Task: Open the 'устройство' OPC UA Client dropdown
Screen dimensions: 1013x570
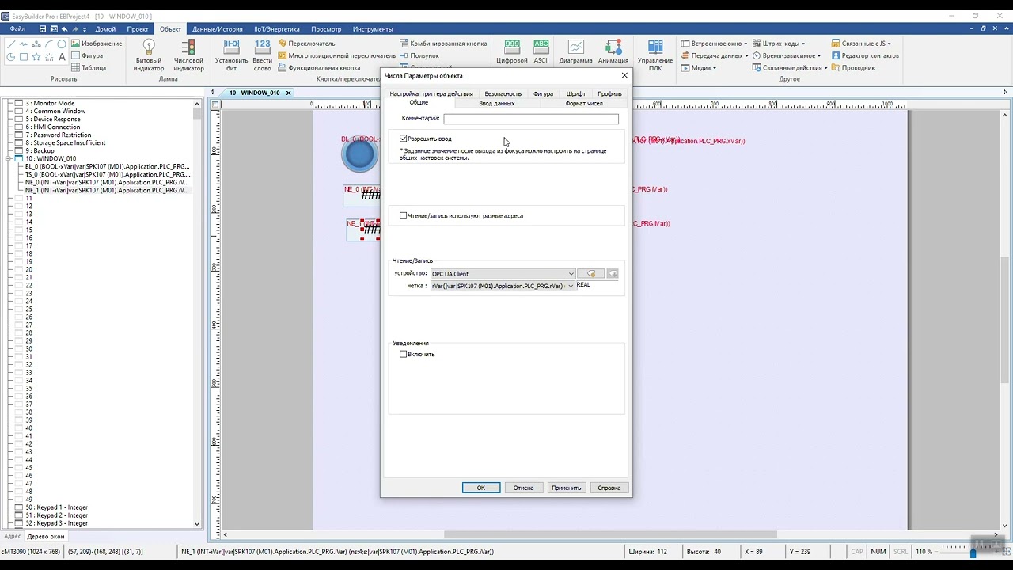Action: click(503, 274)
